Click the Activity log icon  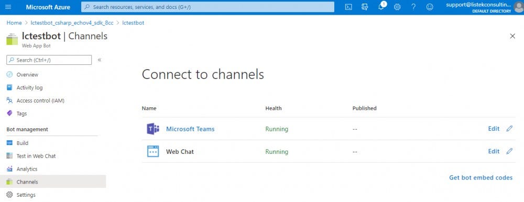point(9,87)
